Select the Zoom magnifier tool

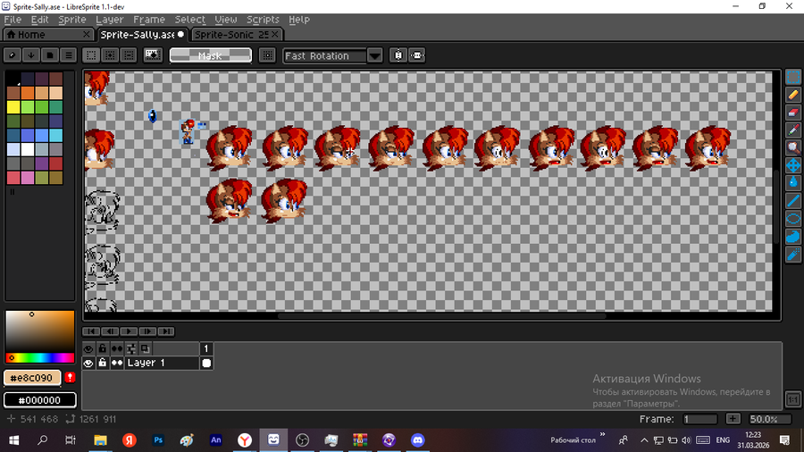[793, 147]
